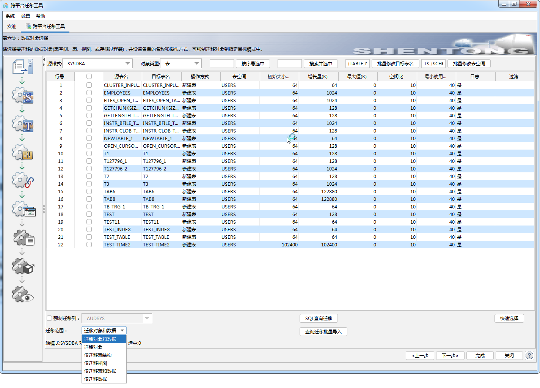
Task: Open the first step document-to-server icon
Action: [x=23, y=66]
